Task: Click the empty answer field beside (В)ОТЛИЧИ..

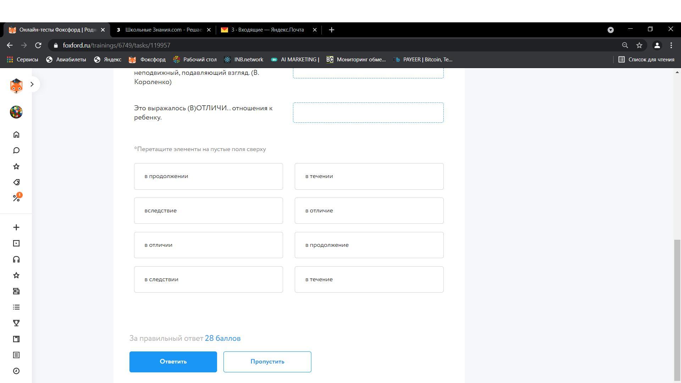Action: point(368,113)
